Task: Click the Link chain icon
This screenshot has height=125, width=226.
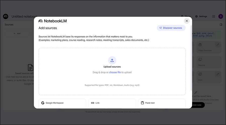Action: coord(93,103)
